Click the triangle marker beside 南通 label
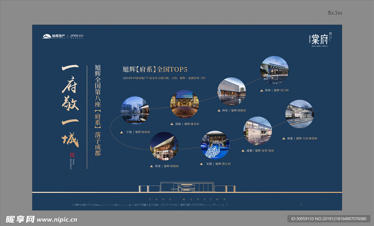374x226 pixels. (284, 138)
